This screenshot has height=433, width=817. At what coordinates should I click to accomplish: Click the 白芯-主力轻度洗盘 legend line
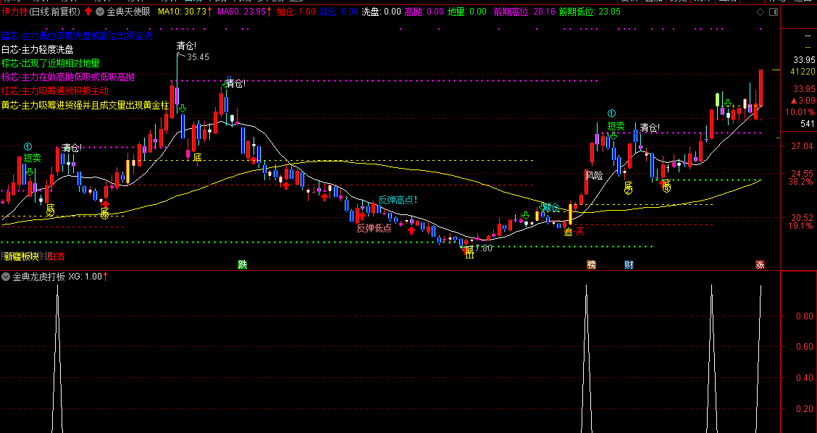click(x=38, y=49)
